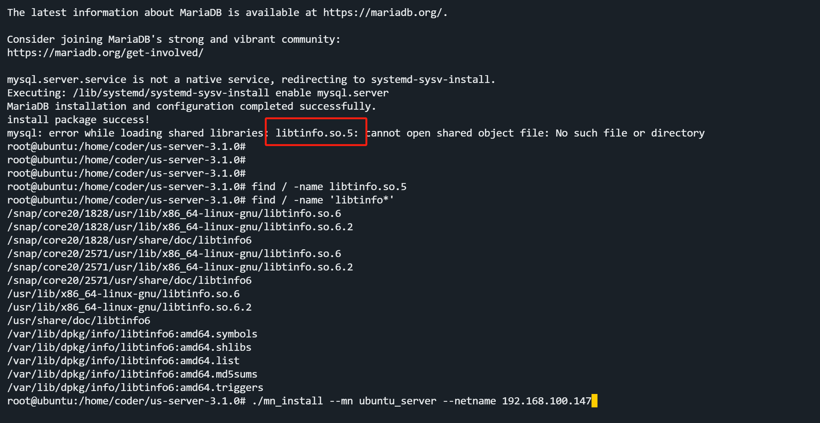Click the red-boxed libtinfo.so.5 text
Image resolution: width=820 pixels, height=423 pixels.
[316, 133]
